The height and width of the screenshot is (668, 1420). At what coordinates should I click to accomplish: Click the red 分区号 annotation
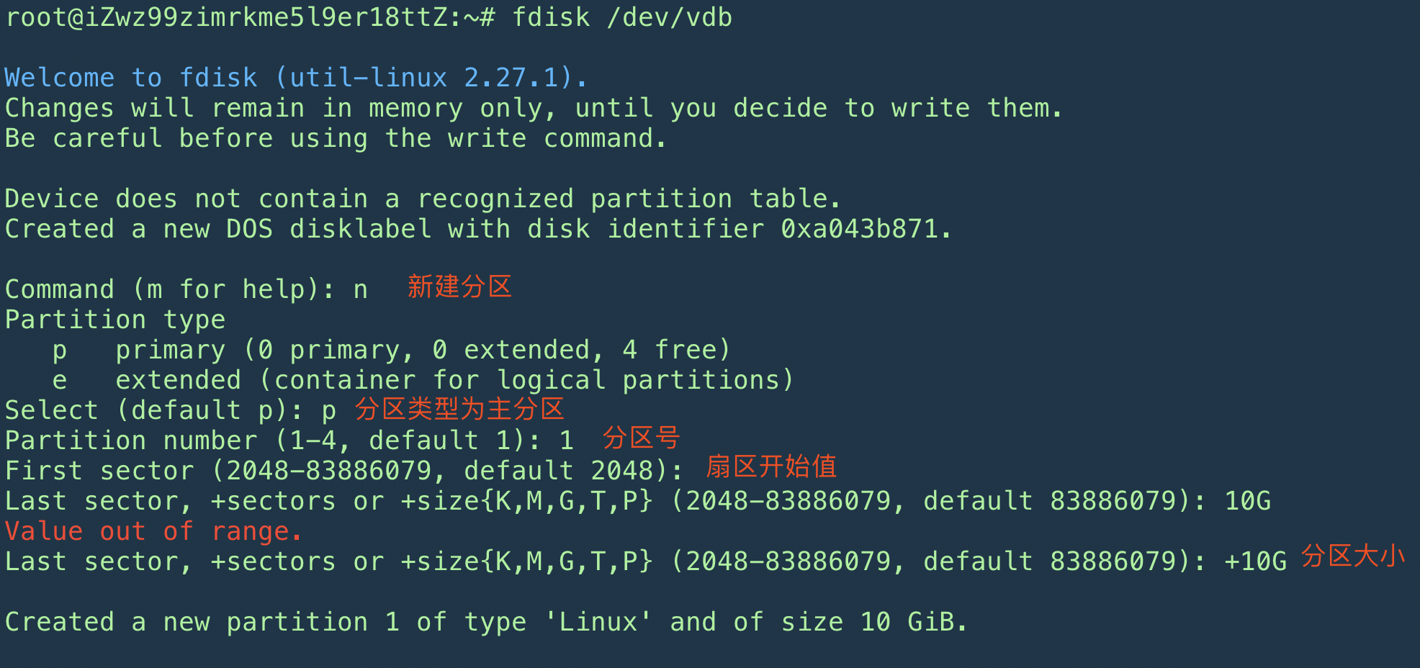point(641,438)
